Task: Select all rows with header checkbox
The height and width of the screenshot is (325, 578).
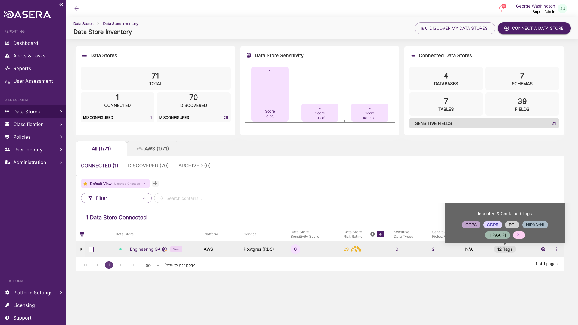Action: [91, 234]
